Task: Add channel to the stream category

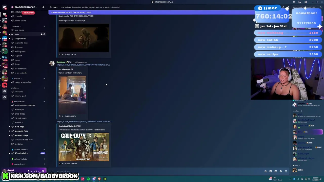Action: pos(44,26)
